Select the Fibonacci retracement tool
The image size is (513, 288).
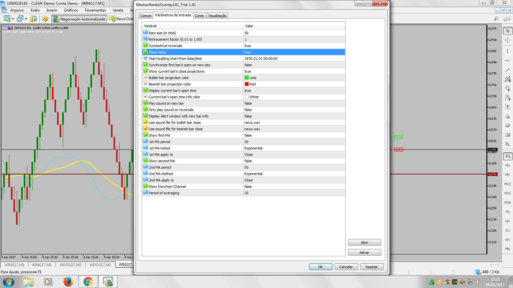pos(508,88)
